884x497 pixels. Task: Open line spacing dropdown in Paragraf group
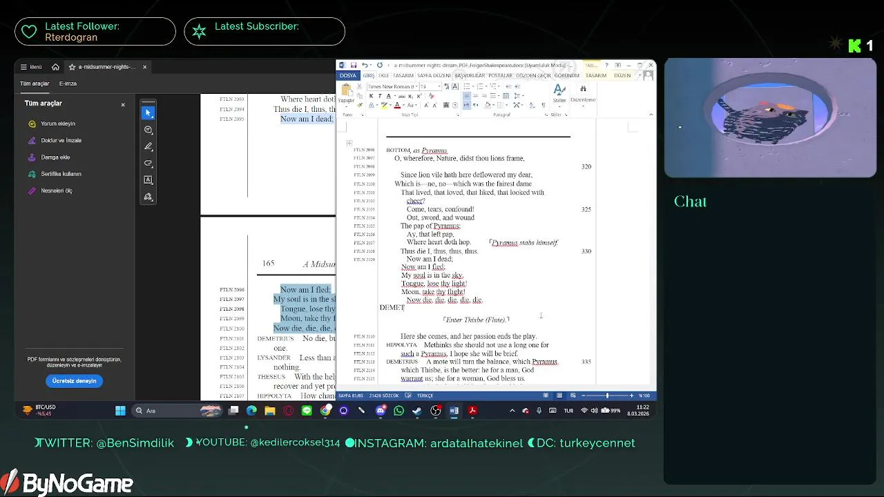tap(519, 96)
